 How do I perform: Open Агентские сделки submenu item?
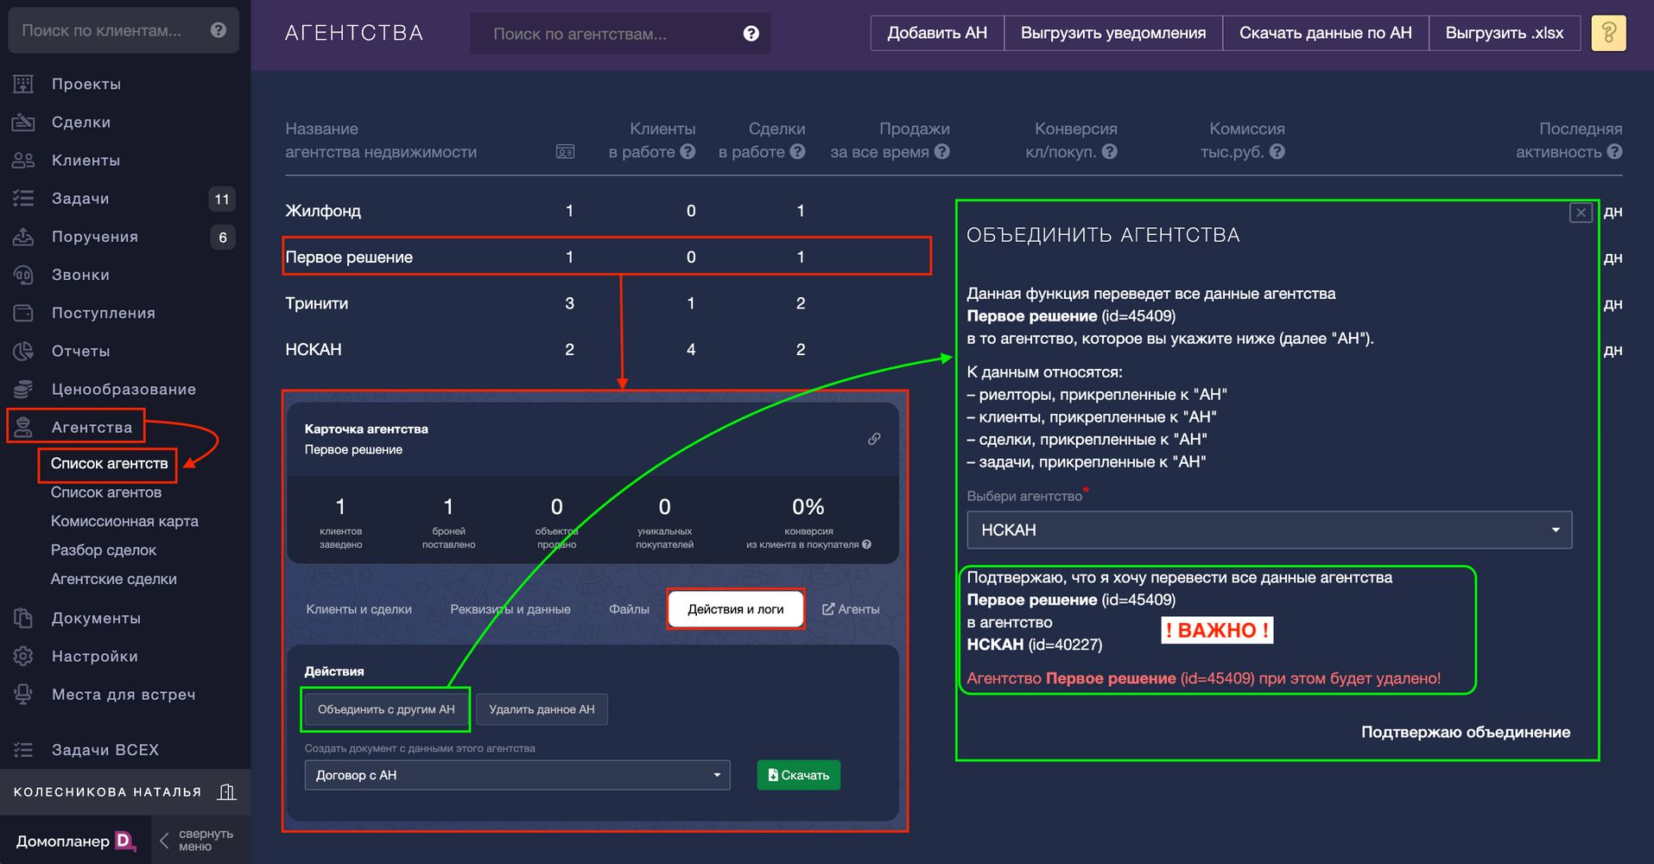113,579
